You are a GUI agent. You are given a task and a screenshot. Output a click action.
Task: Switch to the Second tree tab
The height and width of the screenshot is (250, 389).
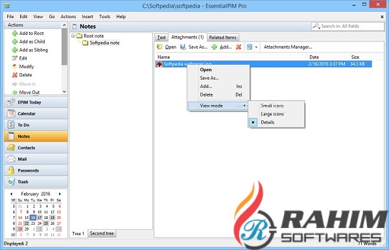click(102, 233)
